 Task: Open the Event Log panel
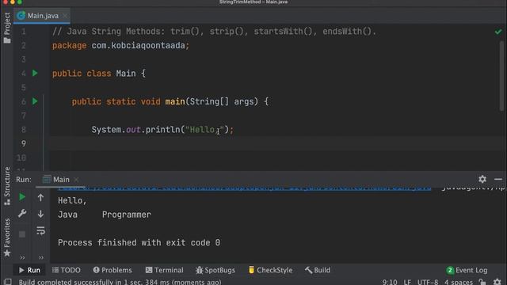pyautogui.click(x=467, y=270)
